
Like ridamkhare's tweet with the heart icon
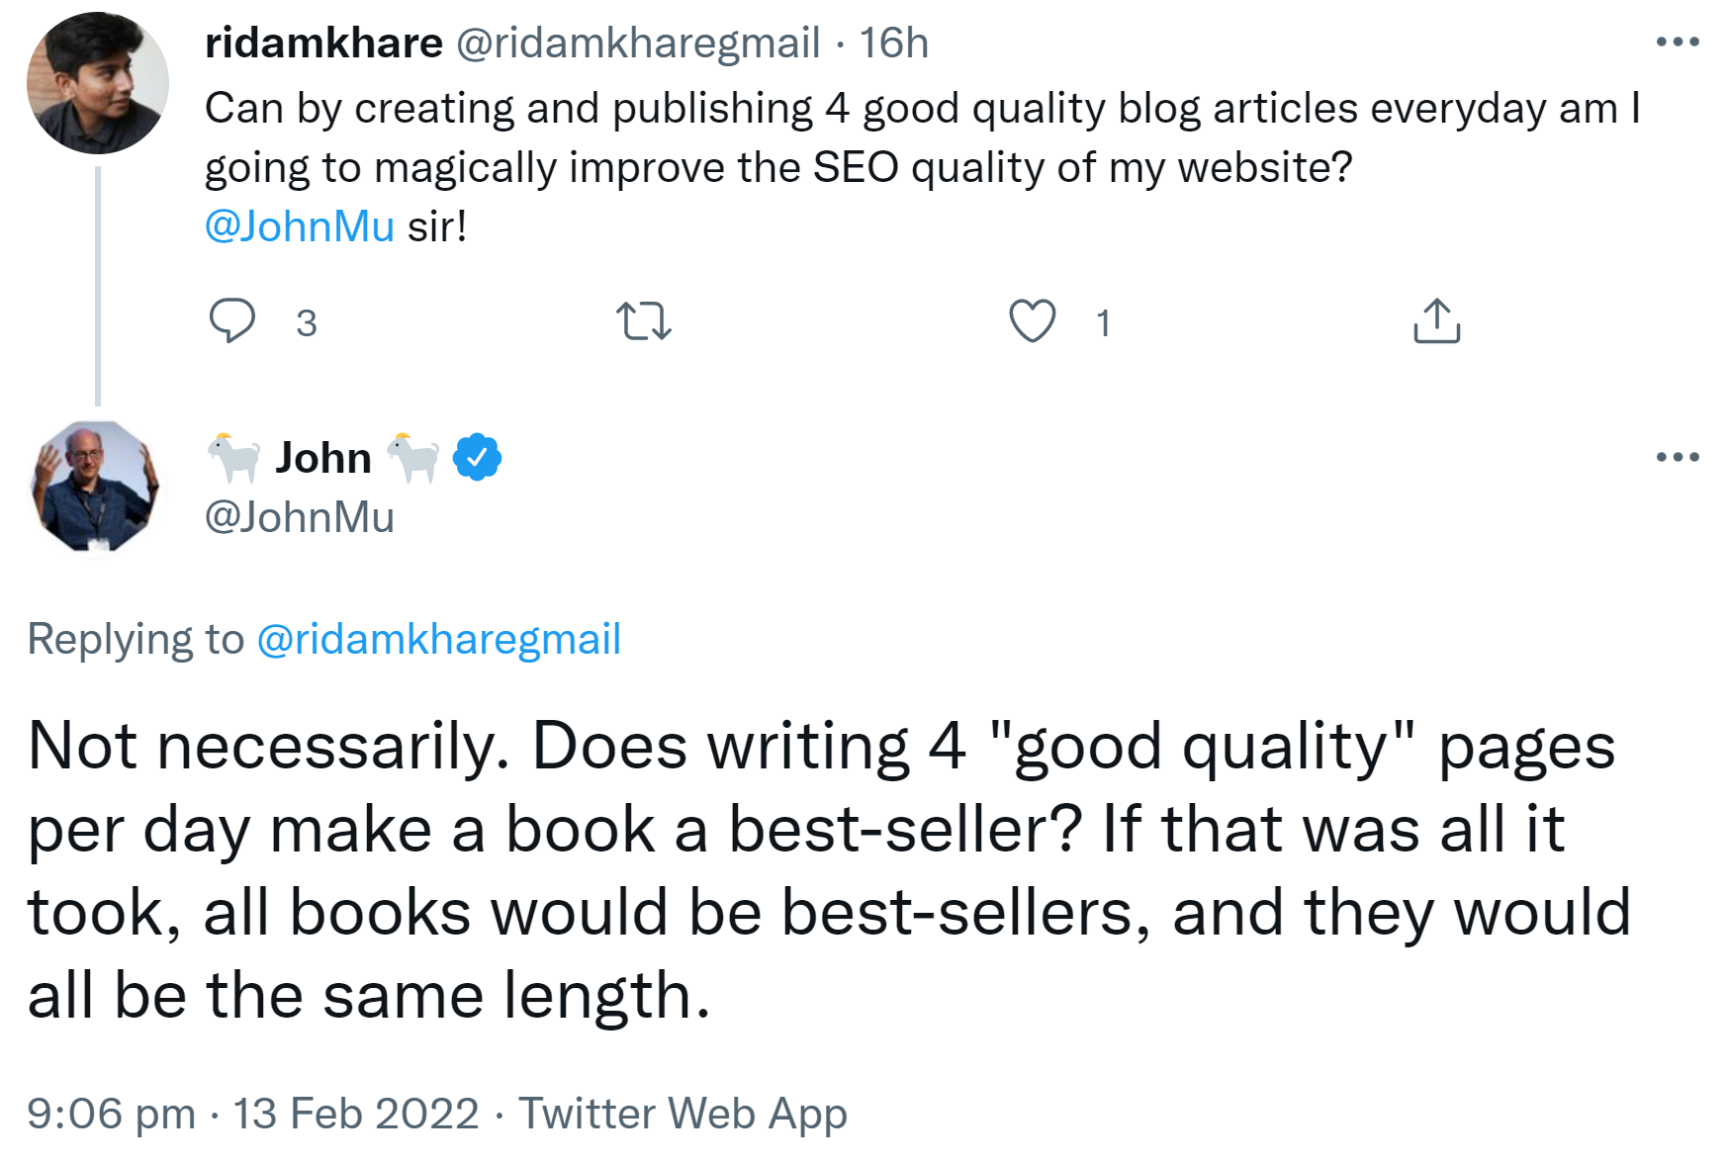coord(1035,319)
